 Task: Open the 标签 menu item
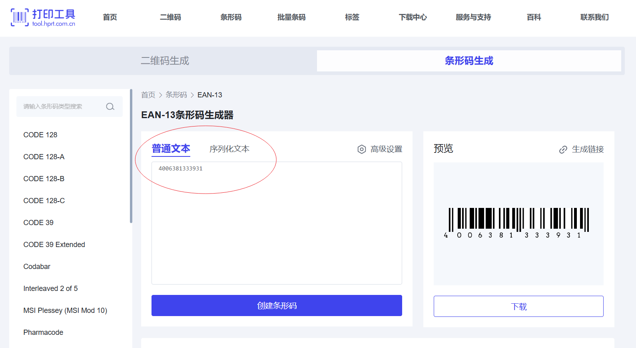tap(352, 17)
